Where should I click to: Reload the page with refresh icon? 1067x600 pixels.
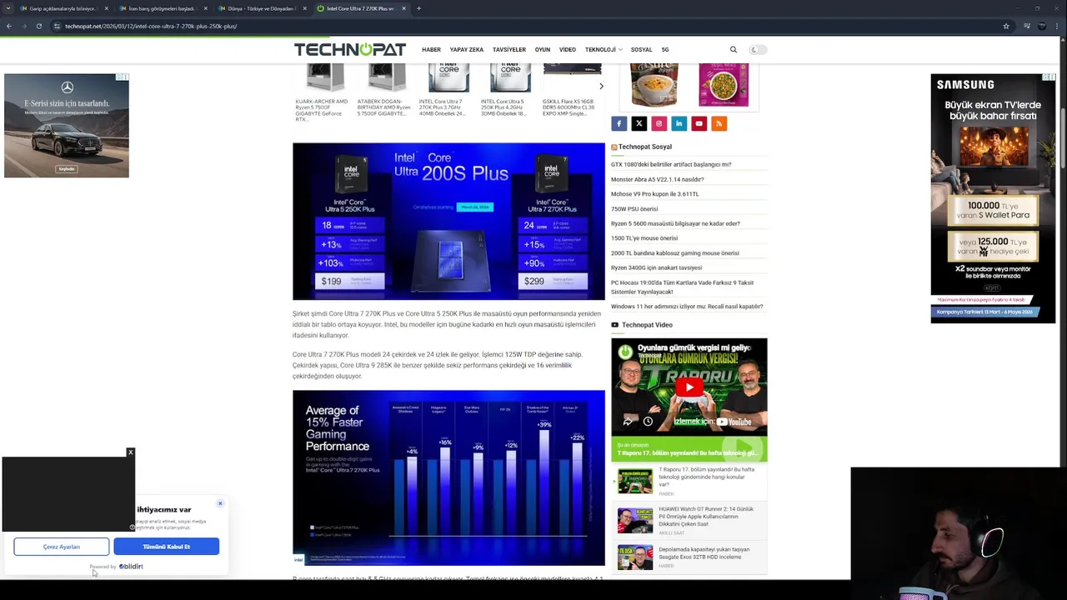[x=38, y=26]
